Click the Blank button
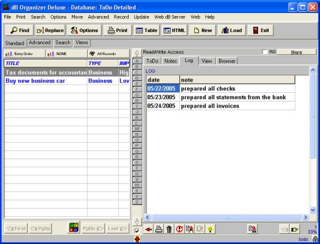Image resolution: width=320 pixels, height=244 pixels. tap(296, 52)
